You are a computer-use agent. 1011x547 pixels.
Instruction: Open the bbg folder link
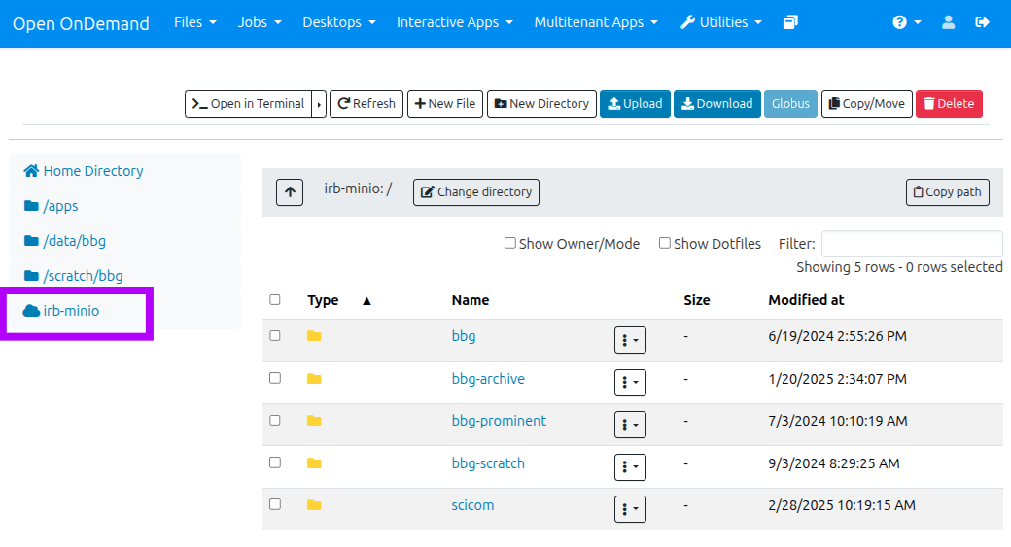[464, 336]
